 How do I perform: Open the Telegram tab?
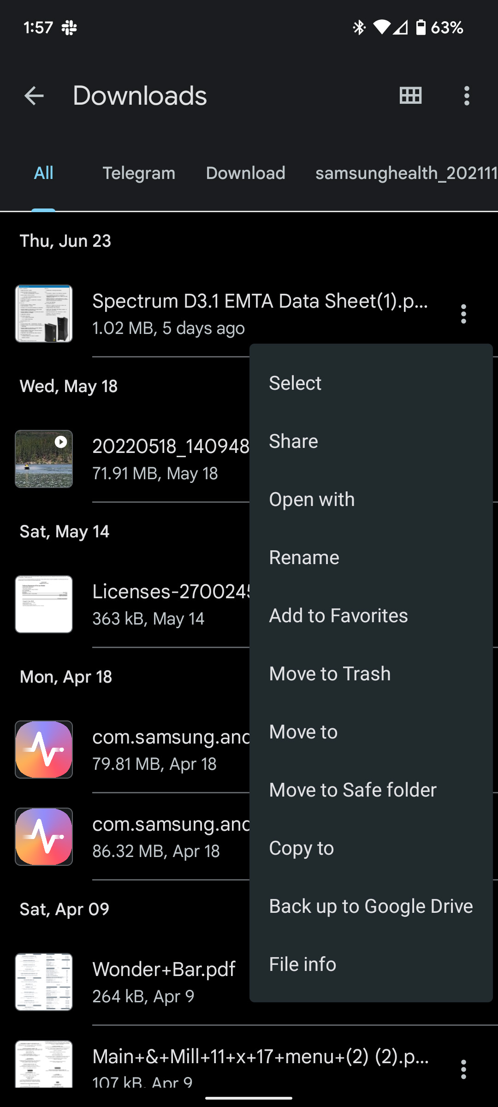click(139, 173)
